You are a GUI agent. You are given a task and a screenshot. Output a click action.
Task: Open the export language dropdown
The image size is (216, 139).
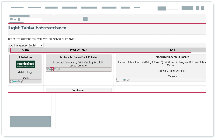(36, 45)
